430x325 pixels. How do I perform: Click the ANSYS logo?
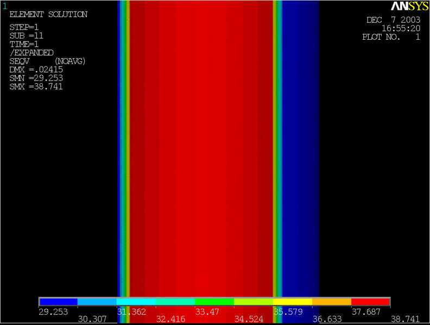409,7
